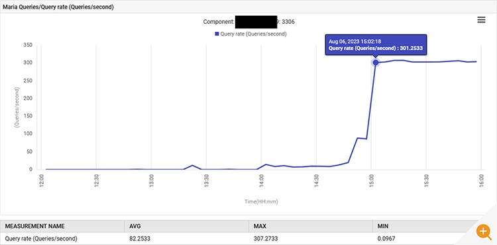The image size is (497, 245).
Task: Click the Maria Queries/Query rate panel title
Action: [58, 7]
